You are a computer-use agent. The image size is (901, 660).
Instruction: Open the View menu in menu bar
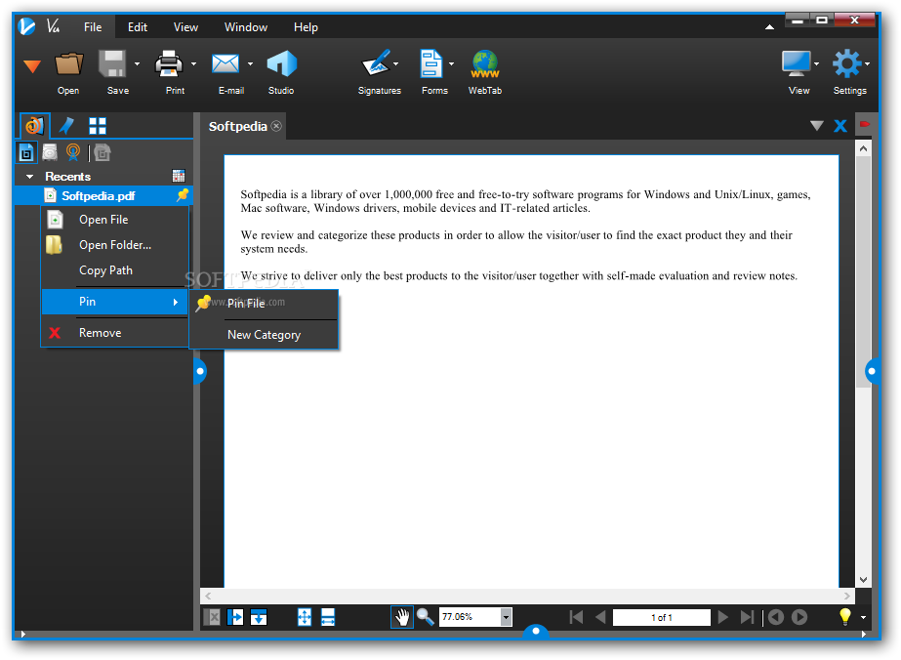click(x=185, y=27)
